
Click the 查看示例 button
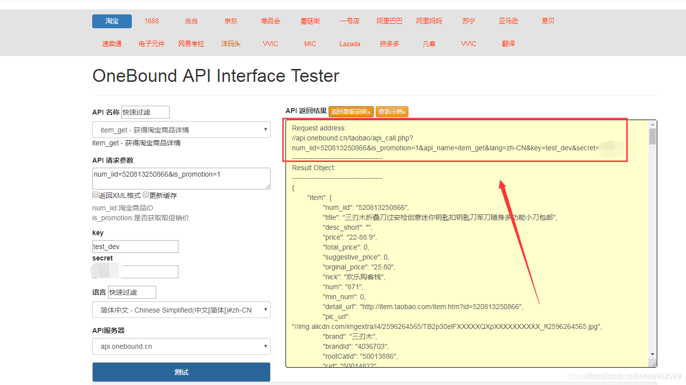pyautogui.click(x=392, y=112)
